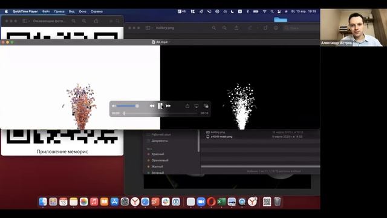Click the rewind button in player
The image size is (387, 218).
[x=152, y=106]
